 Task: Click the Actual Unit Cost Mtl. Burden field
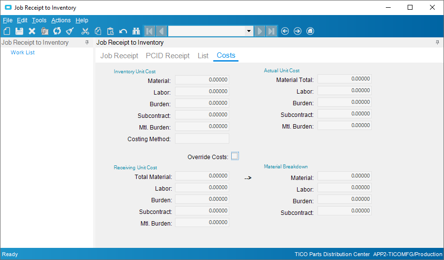pyautogui.click(x=344, y=125)
